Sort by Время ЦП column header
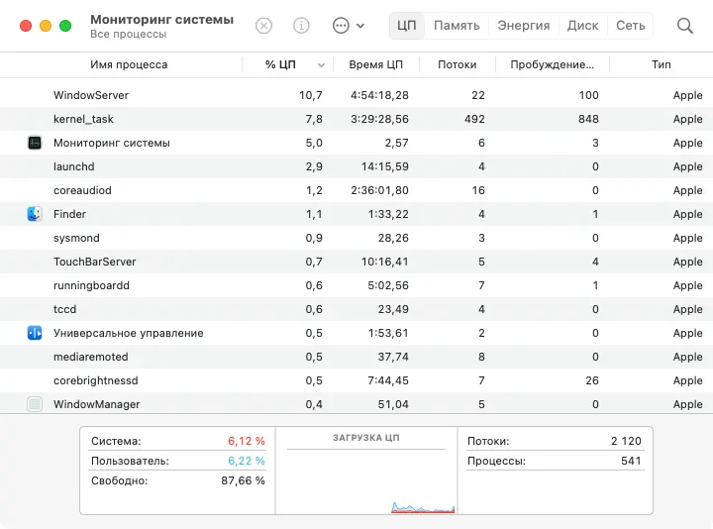Image resolution: width=713 pixels, height=529 pixels. tap(375, 64)
